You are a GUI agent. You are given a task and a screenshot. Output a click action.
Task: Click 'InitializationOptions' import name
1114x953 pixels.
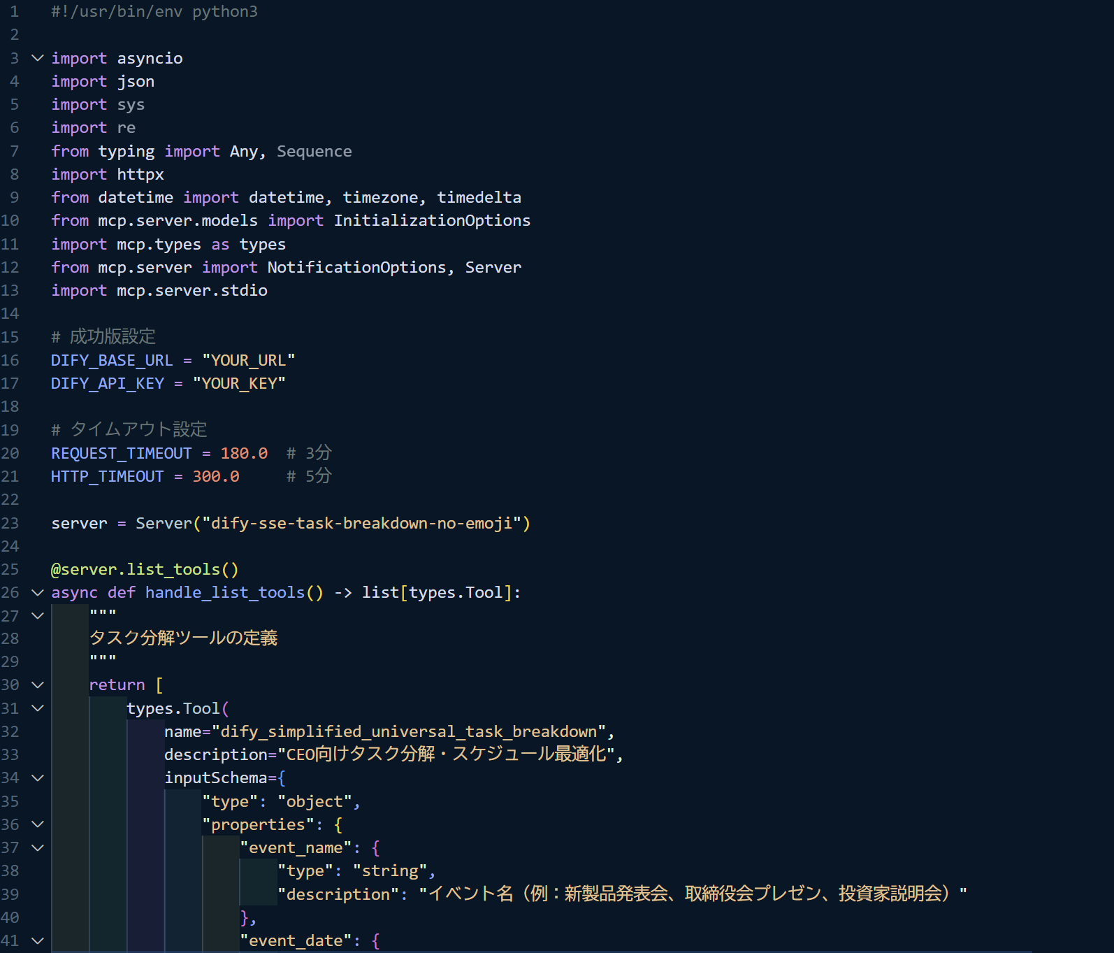[x=432, y=220]
